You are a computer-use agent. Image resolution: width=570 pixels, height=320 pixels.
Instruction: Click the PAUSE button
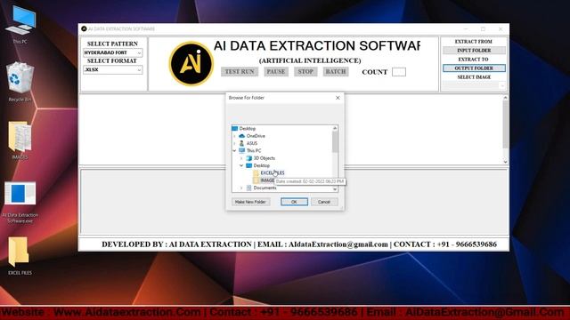(276, 71)
